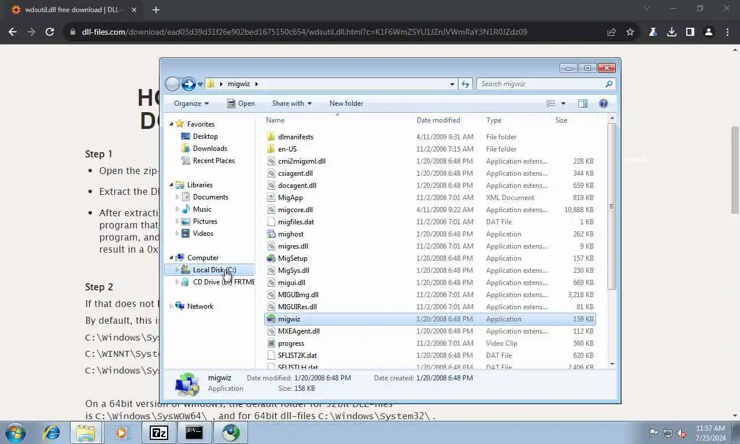Collapse the Libraries group
This screenshot has width=740, height=444.
pos(171,185)
